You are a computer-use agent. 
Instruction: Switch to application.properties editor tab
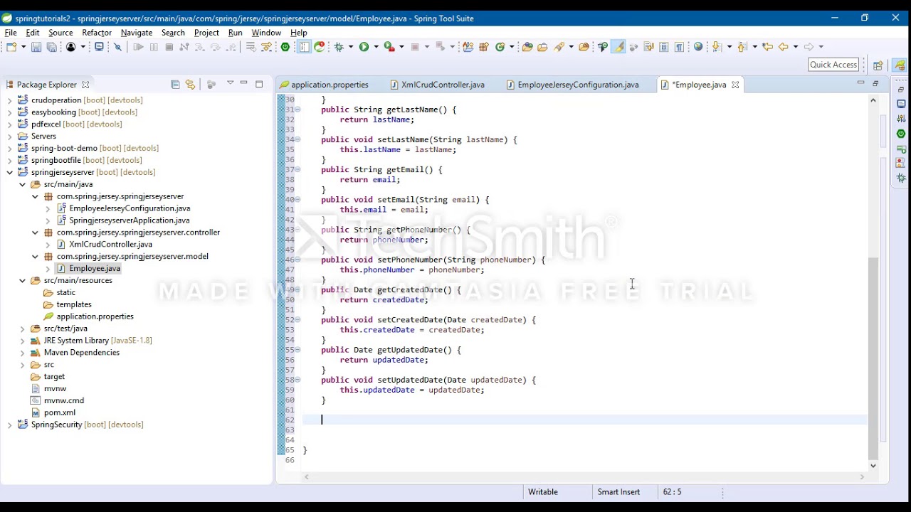click(x=325, y=85)
